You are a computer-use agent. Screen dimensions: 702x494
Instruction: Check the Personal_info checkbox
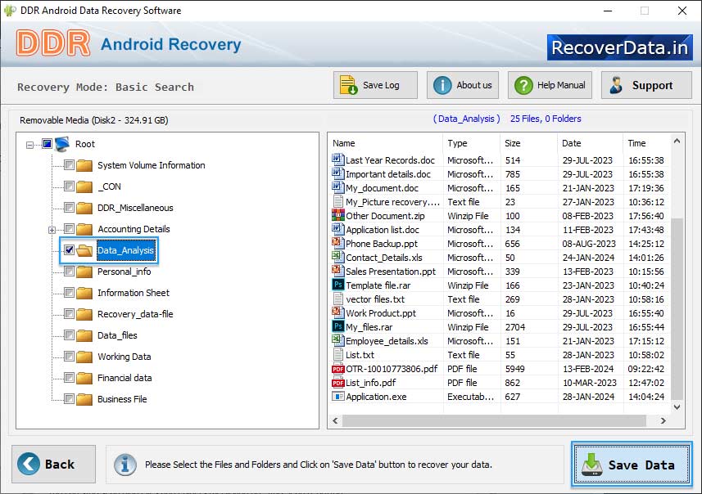[69, 272]
